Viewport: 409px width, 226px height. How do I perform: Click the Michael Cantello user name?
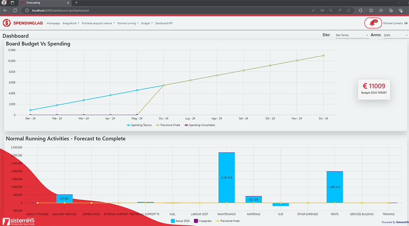[x=393, y=23]
